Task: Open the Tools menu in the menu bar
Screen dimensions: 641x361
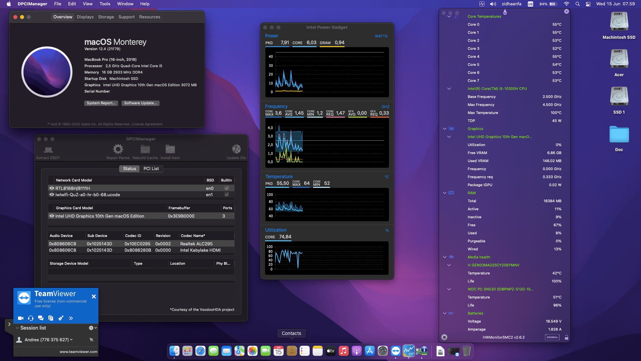Action: pyautogui.click(x=105, y=4)
